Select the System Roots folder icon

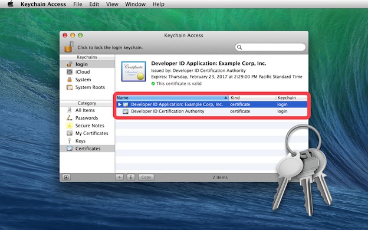[70, 87]
